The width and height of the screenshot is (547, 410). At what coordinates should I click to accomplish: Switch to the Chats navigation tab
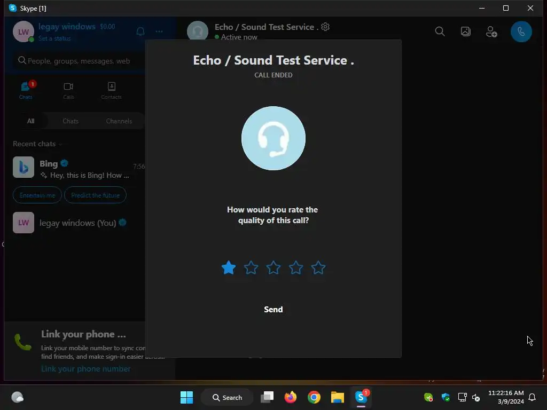pyautogui.click(x=26, y=90)
